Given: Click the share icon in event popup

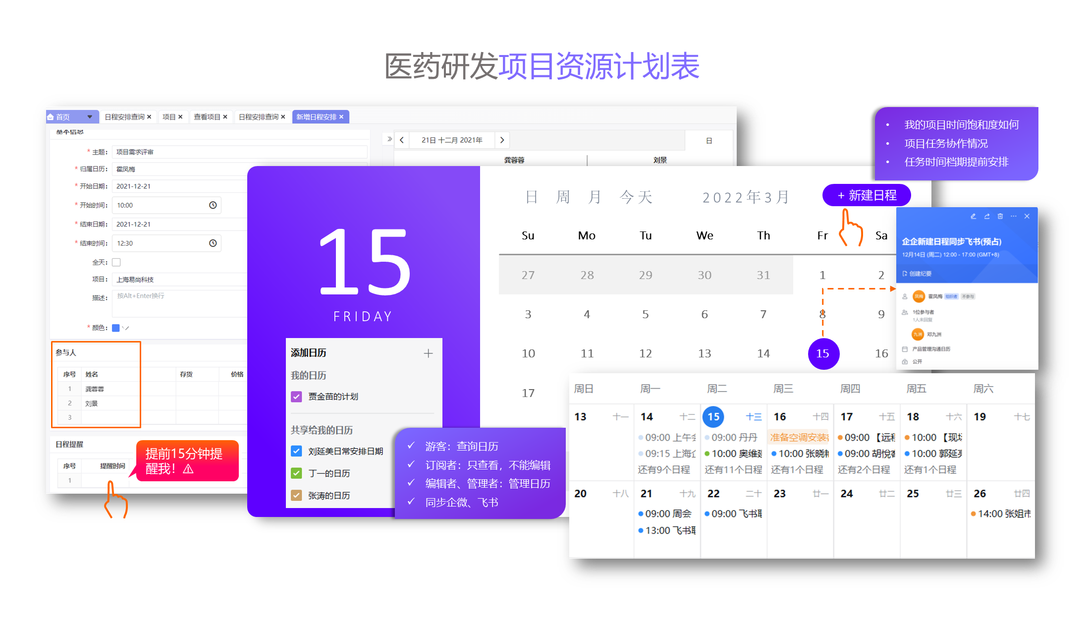Looking at the screenshot, I should pyautogui.click(x=987, y=217).
